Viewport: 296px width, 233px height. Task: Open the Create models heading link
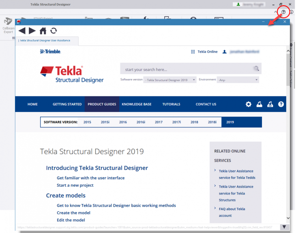click(66, 195)
